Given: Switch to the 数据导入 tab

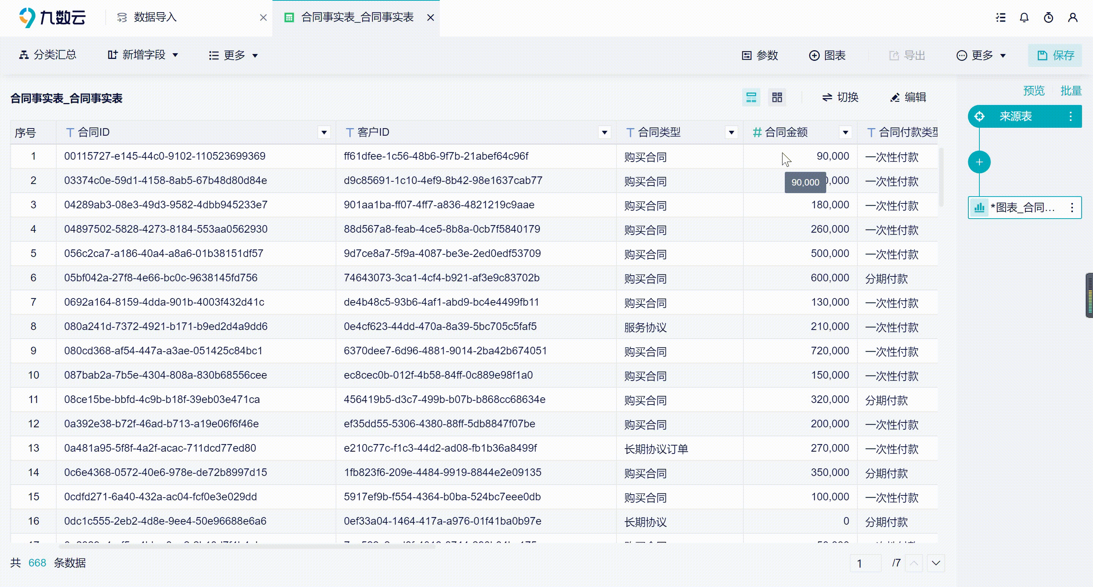Looking at the screenshot, I should (x=155, y=17).
